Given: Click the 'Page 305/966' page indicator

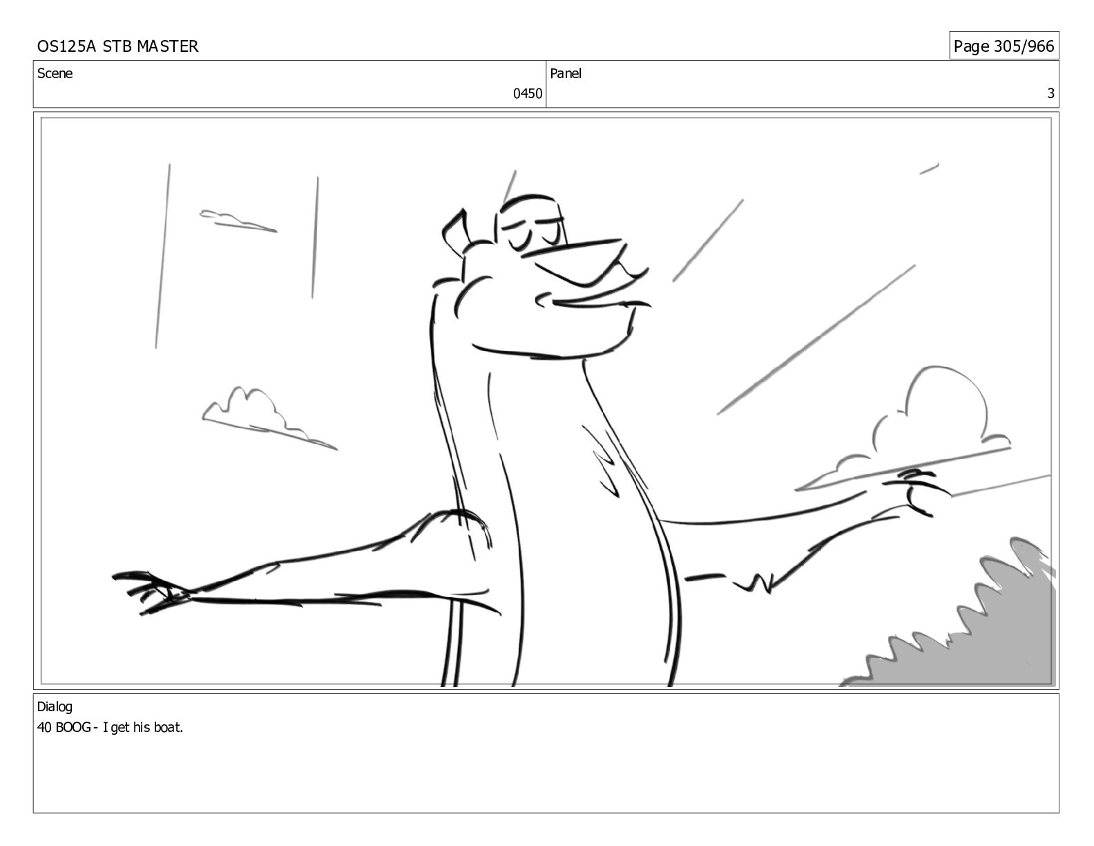Looking at the screenshot, I should 1004,46.
